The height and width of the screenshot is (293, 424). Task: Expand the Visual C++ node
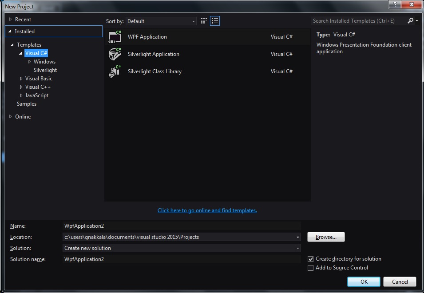(20, 87)
